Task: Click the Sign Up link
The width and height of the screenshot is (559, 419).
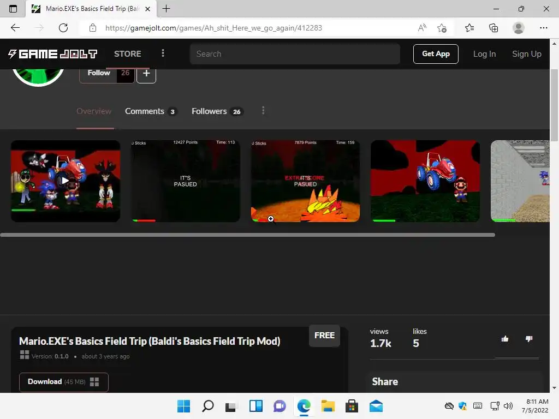Action: click(527, 54)
